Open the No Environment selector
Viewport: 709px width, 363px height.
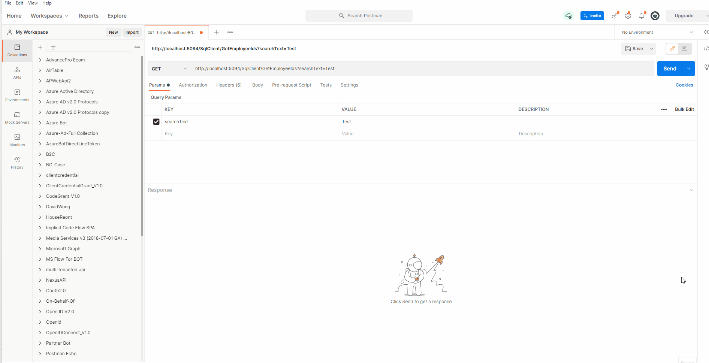(657, 32)
